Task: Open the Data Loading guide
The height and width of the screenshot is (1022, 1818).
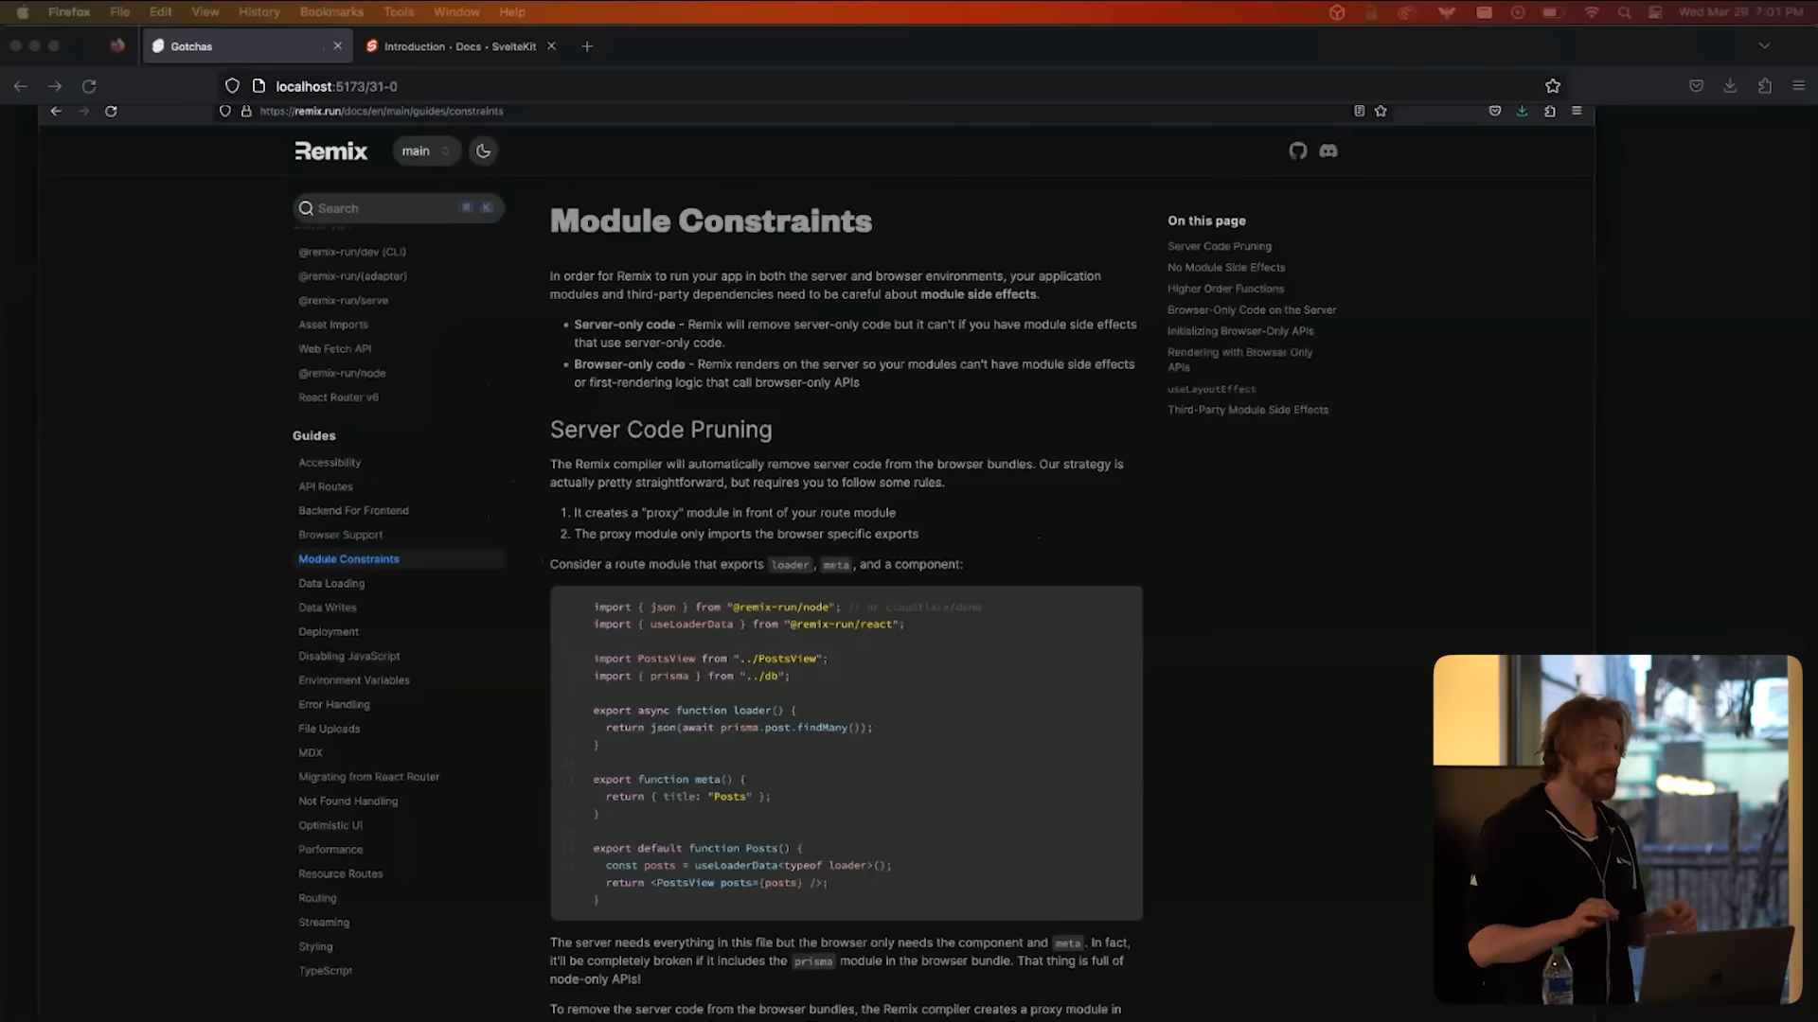Action: 331,584
